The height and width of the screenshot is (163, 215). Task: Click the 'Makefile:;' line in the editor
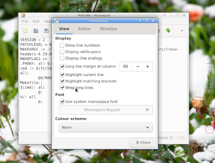(31, 83)
